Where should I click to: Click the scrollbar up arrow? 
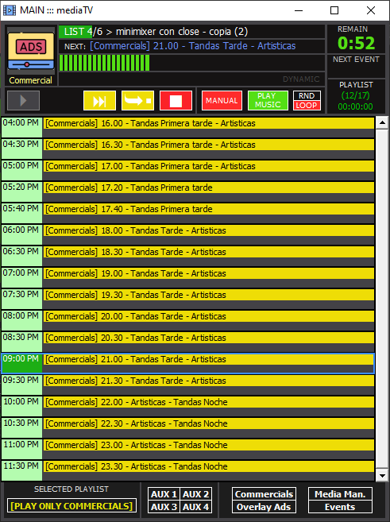[382, 123]
